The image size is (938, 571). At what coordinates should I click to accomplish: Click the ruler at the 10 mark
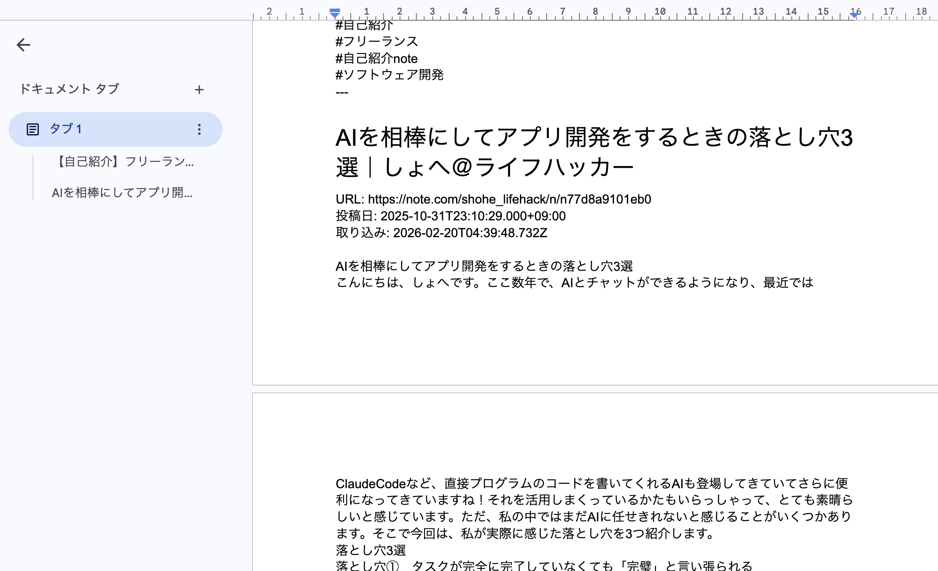coord(660,12)
